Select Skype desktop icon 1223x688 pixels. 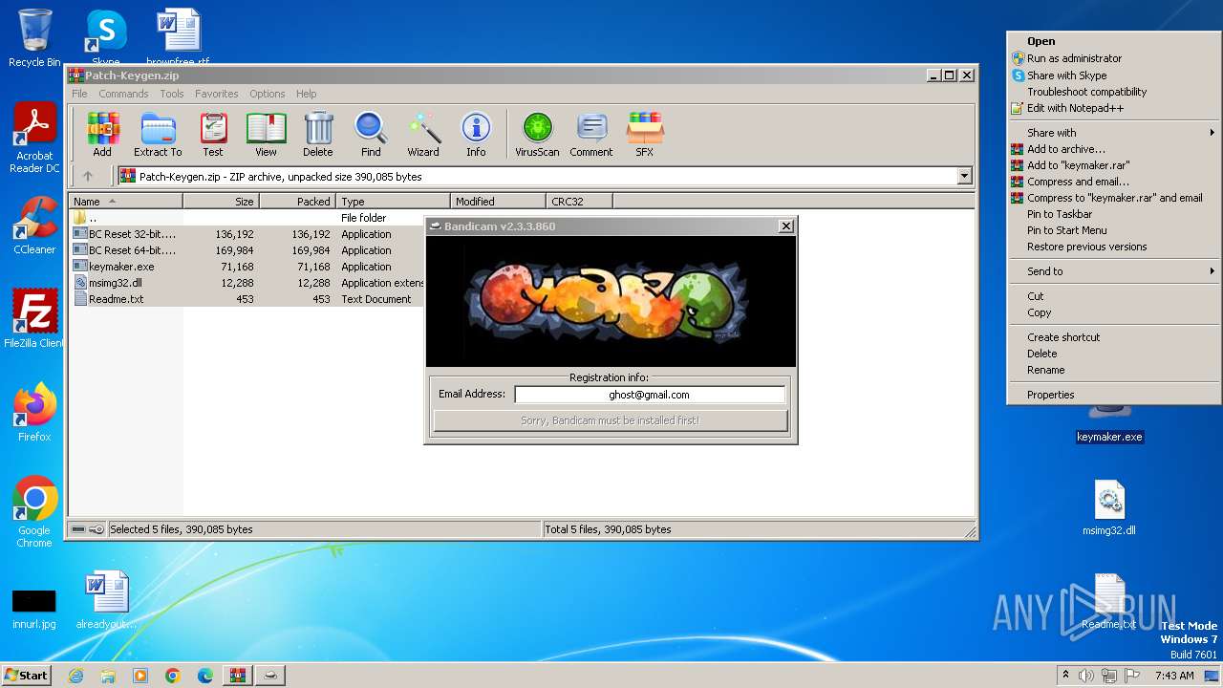point(105,38)
